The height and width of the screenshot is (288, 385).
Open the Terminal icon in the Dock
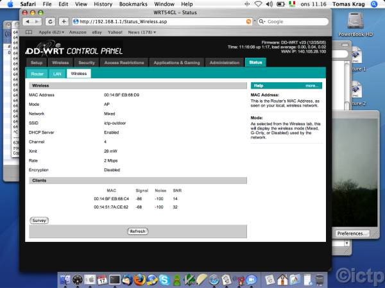coord(115,280)
